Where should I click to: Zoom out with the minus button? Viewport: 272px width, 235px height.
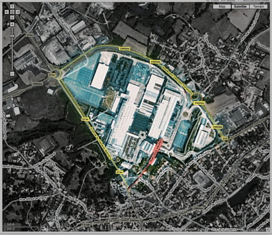tap(12, 73)
